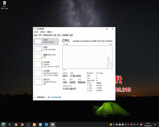Open the 选项(O) menu
159x127 pixels.
[x=43, y=32]
